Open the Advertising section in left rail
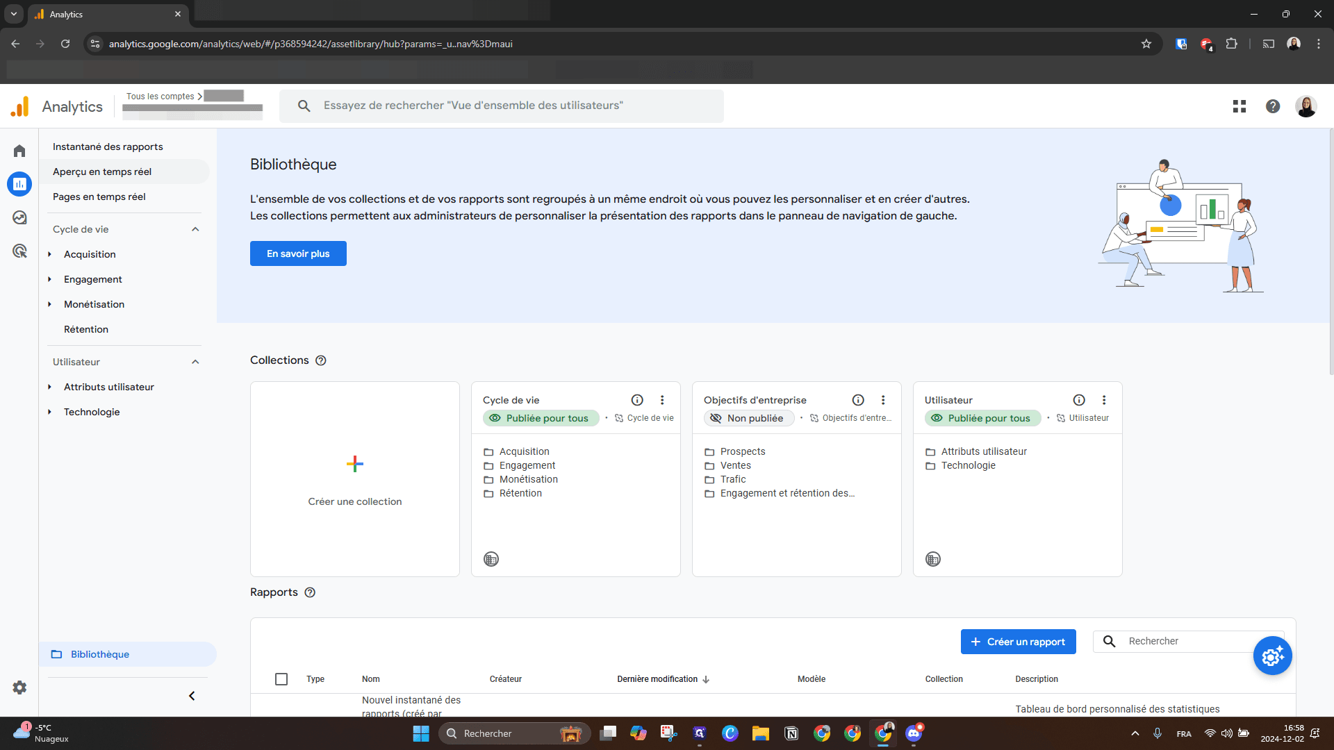The width and height of the screenshot is (1334, 750). (x=19, y=251)
